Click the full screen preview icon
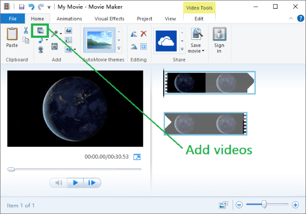 coord(137,157)
